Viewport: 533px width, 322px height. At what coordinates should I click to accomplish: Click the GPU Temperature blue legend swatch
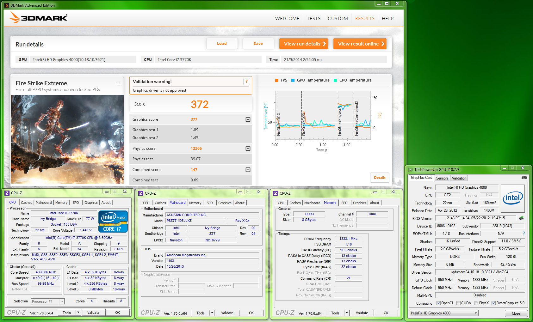pos(293,80)
